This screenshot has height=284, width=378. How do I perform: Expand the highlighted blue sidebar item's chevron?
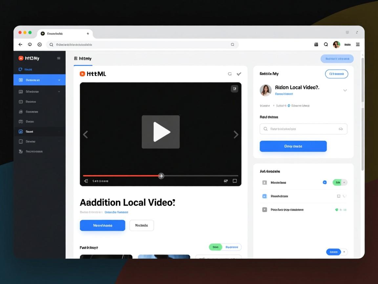[59, 80]
